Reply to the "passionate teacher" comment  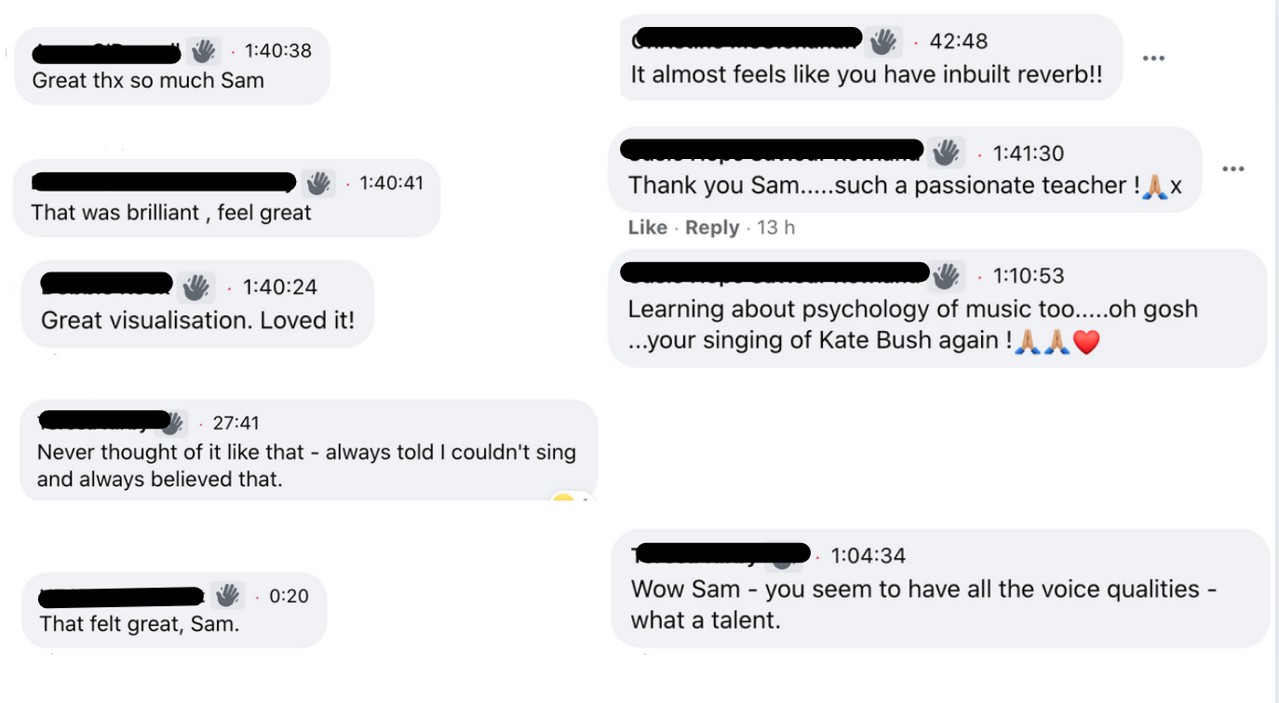coord(712,228)
